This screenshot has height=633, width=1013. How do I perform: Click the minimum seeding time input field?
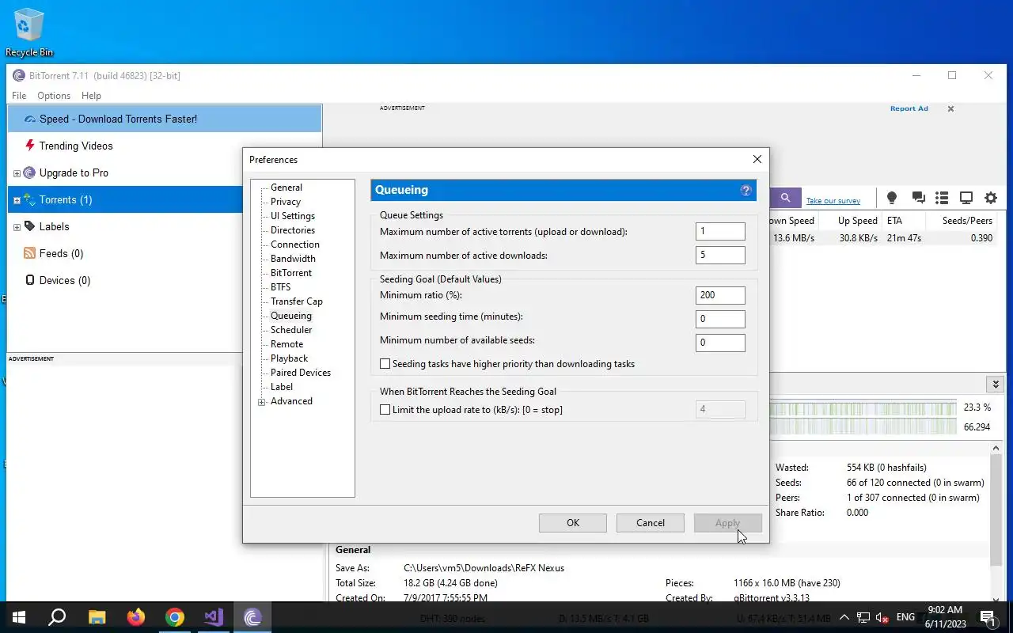(x=720, y=319)
